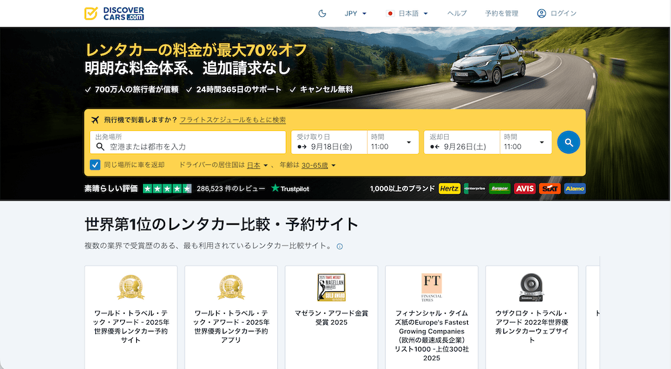Click the magnifier icon in location field
This screenshot has width=671, height=369.
click(100, 147)
